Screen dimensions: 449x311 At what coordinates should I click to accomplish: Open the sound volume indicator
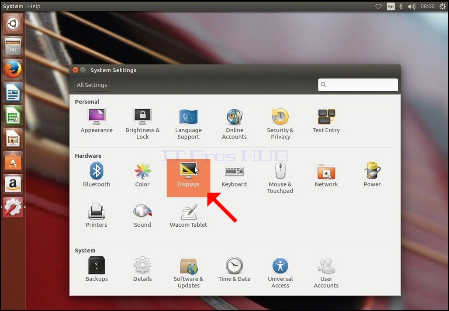pyautogui.click(x=411, y=6)
